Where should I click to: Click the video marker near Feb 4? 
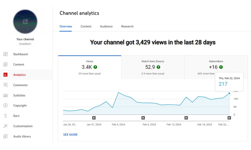pos(94,118)
